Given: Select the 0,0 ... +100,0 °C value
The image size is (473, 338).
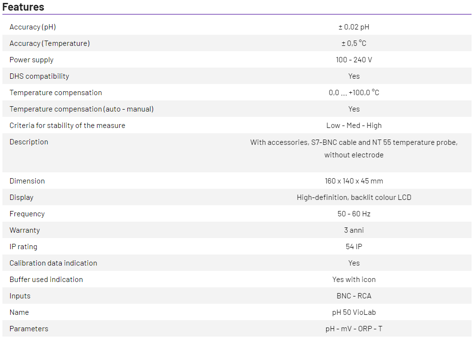Looking at the screenshot, I should (x=354, y=93).
